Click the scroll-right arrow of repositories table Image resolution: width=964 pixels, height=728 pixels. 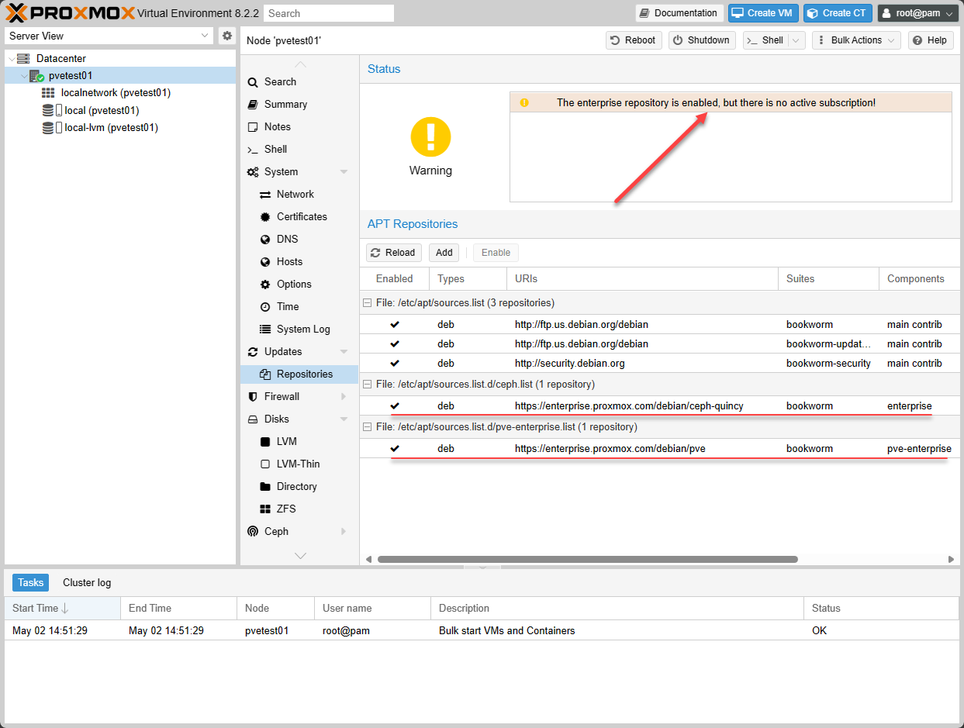[952, 559]
